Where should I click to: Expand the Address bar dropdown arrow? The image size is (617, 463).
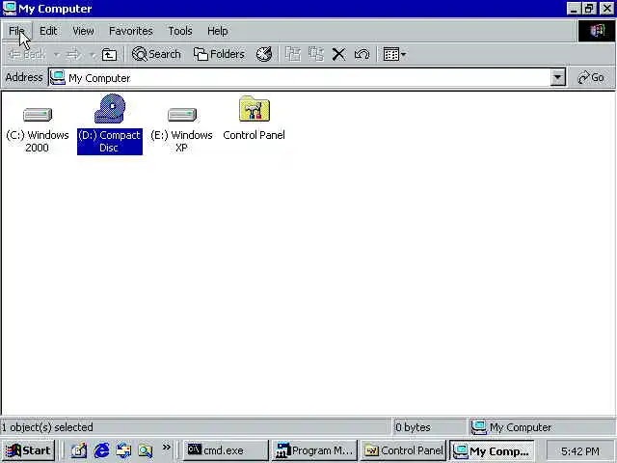[x=557, y=78]
